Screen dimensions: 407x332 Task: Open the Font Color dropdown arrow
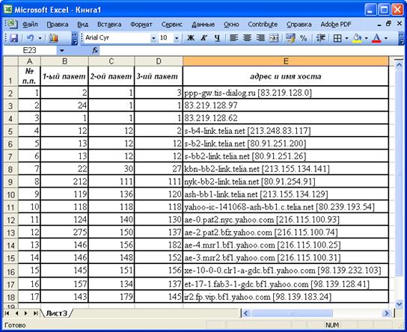[x=386, y=38]
